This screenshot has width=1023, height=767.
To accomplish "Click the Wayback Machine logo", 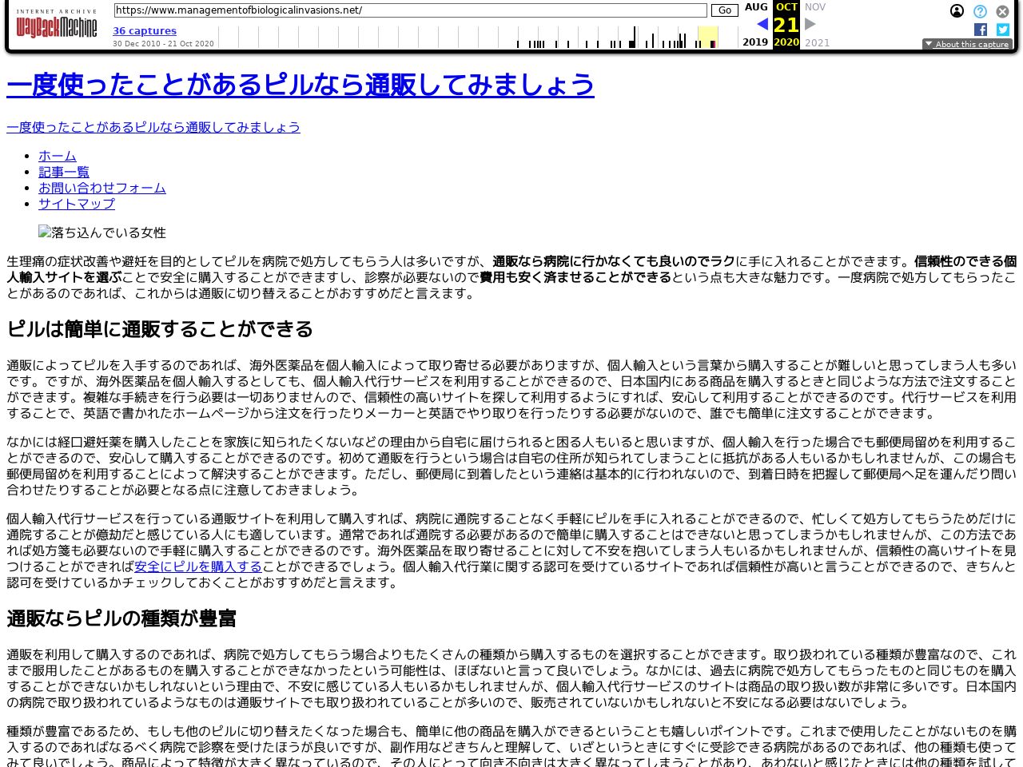I will pyautogui.click(x=56, y=26).
